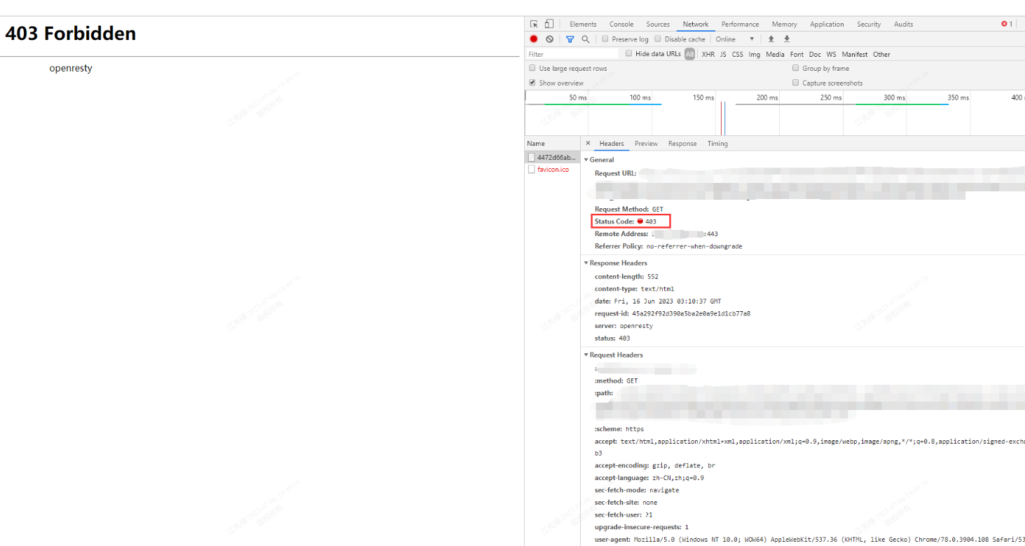Click the 200 ms mark on overview timeline
Image resolution: width=1025 pixels, height=546 pixels.
pos(767,97)
